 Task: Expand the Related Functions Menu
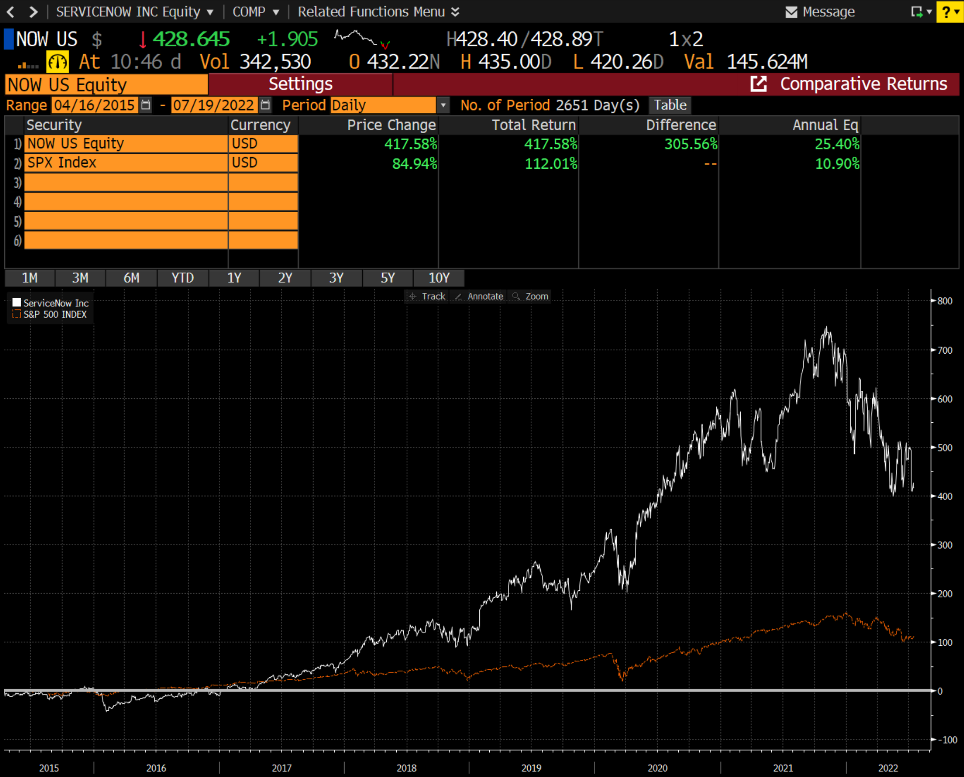378,12
